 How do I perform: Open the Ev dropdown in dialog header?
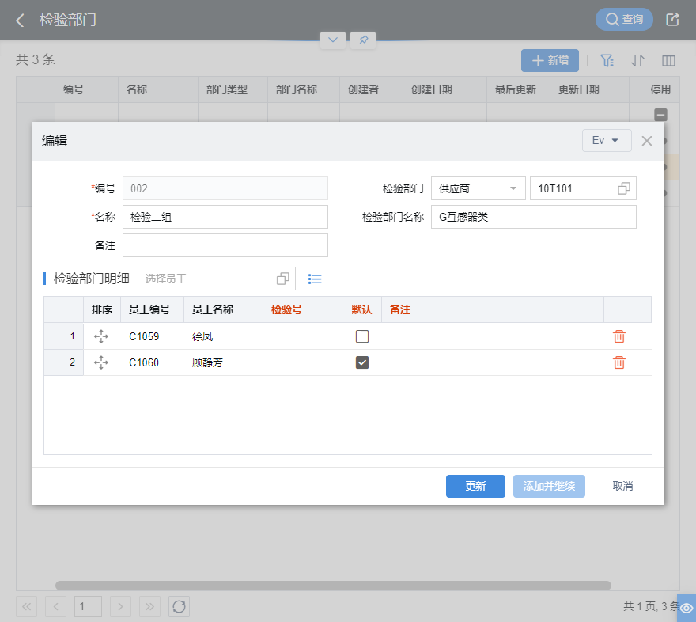[607, 141]
